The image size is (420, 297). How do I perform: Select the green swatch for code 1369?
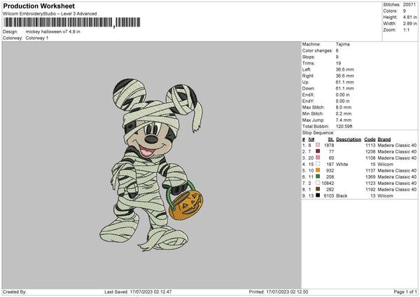pos(318,177)
